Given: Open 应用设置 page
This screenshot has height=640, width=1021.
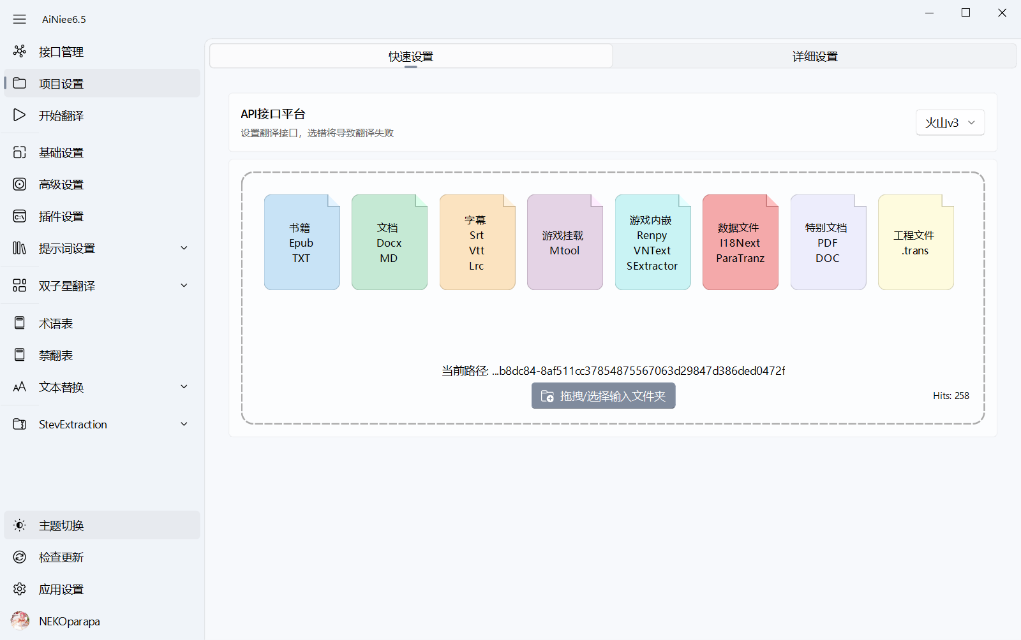Looking at the screenshot, I should (x=102, y=589).
